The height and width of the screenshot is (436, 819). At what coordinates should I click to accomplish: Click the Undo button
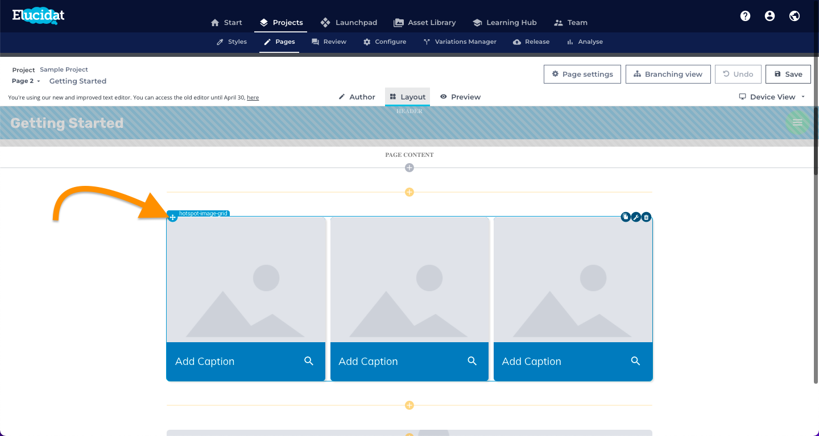pyautogui.click(x=738, y=74)
